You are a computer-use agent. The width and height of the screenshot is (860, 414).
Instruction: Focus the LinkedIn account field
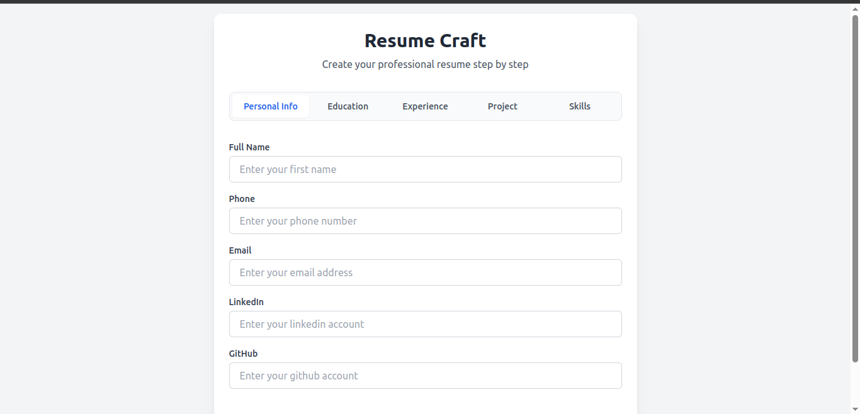click(425, 324)
